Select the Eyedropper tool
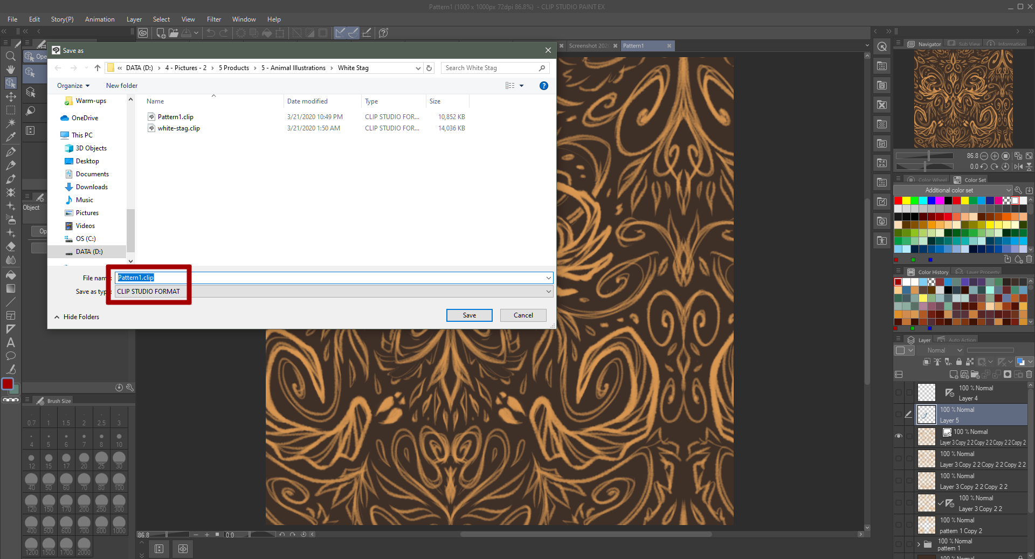The width and height of the screenshot is (1035, 559). 10,137
